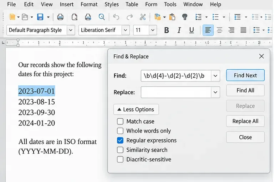This screenshot has height=182, width=274.
Task: Open the Find field history dropdown
Action: [215, 76]
